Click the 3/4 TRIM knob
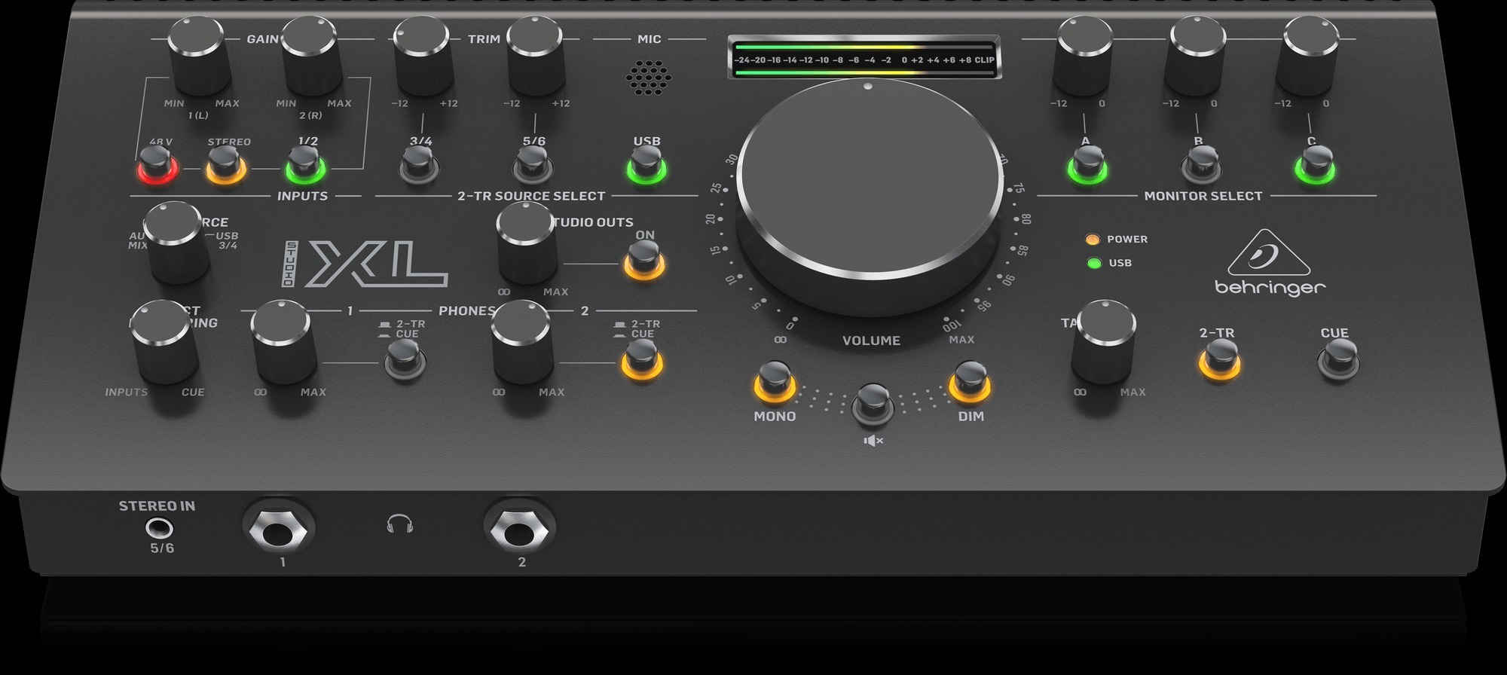This screenshot has height=675, width=1507. (x=423, y=57)
